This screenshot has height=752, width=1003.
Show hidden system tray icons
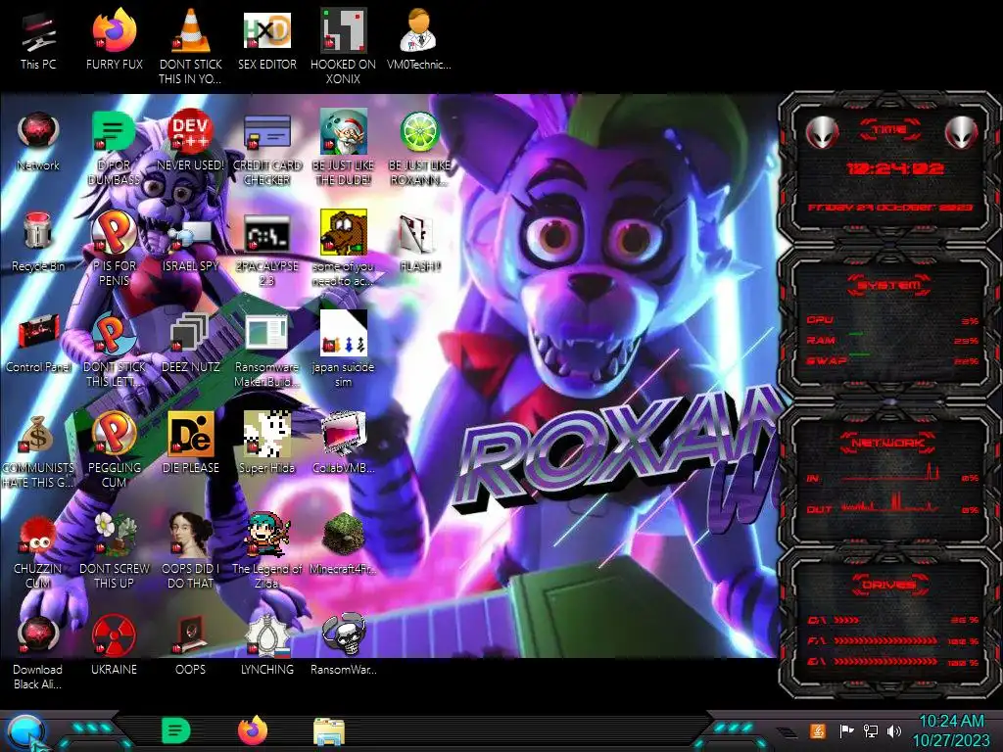click(x=787, y=732)
